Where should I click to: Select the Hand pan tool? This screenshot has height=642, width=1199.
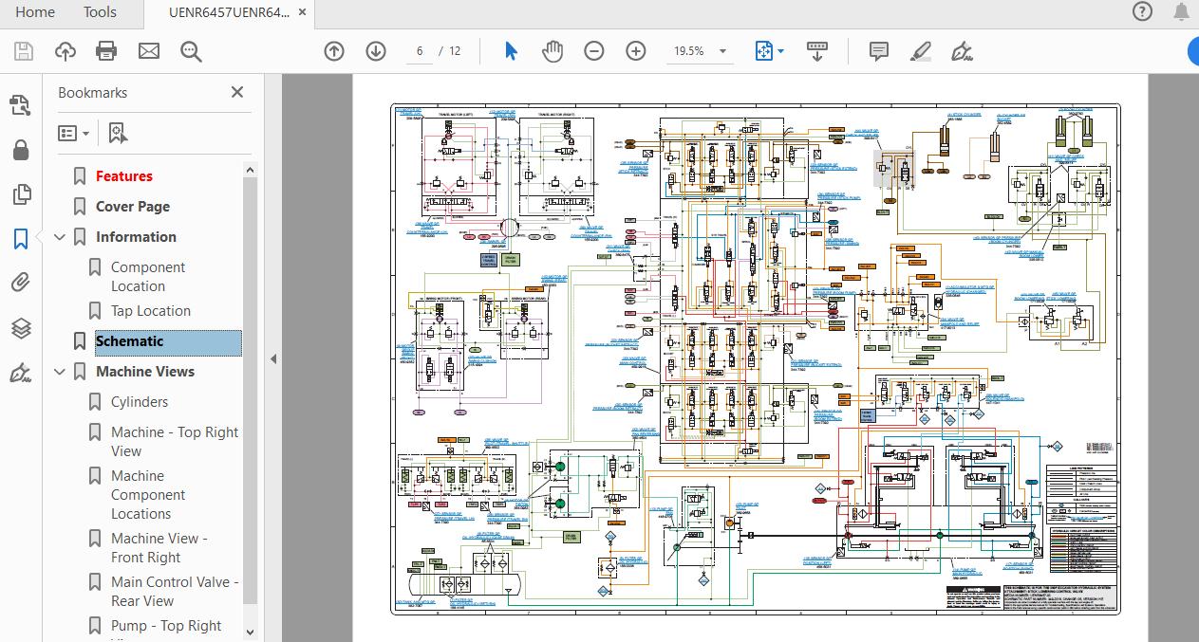[x=553, y=51]
